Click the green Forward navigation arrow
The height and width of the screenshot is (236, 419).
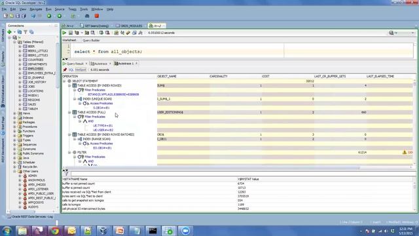(60, 16)
